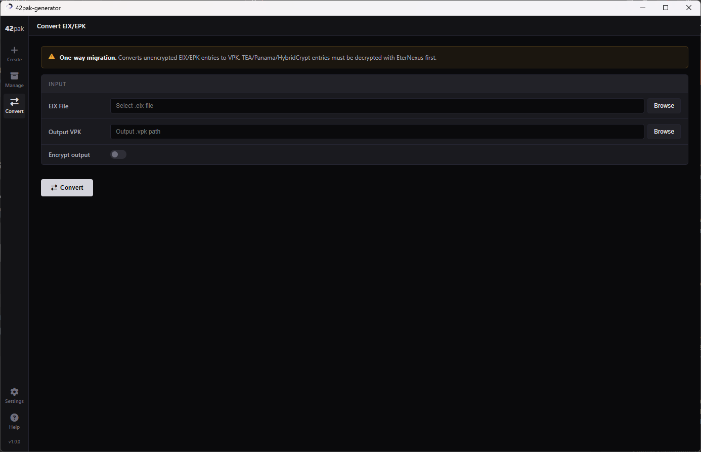Screen dimensions: 701x452
Task: Open the Help page
Action: pyautogui.click(x=14, y=422)
